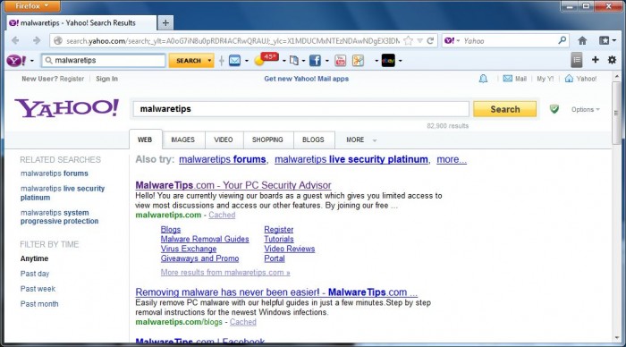The width and height of the screenshot is (626, 347).
Task: Select the SHOPPING tab
Action: [267, 140]
